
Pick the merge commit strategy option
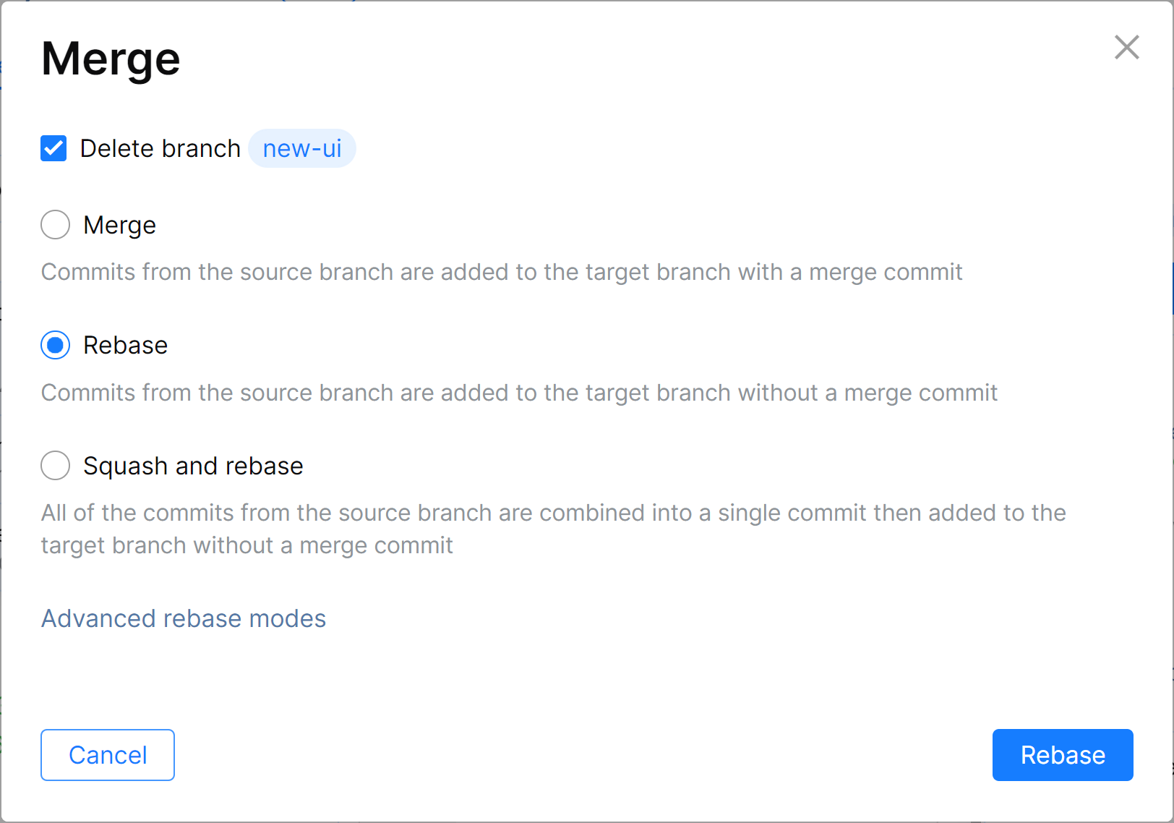click(55, 225)
